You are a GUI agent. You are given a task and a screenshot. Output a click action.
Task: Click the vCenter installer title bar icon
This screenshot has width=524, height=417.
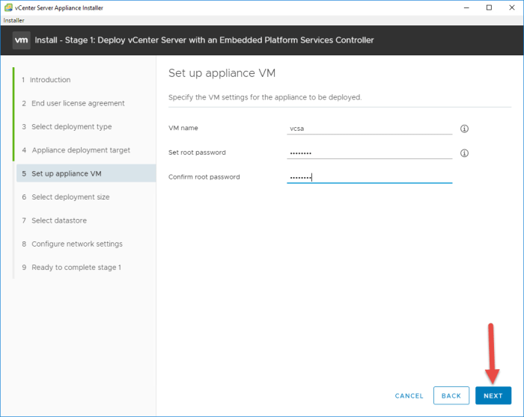tap(7, 7)
